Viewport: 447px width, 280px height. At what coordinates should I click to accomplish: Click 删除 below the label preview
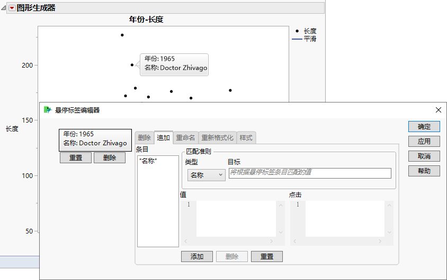[110, 158]
